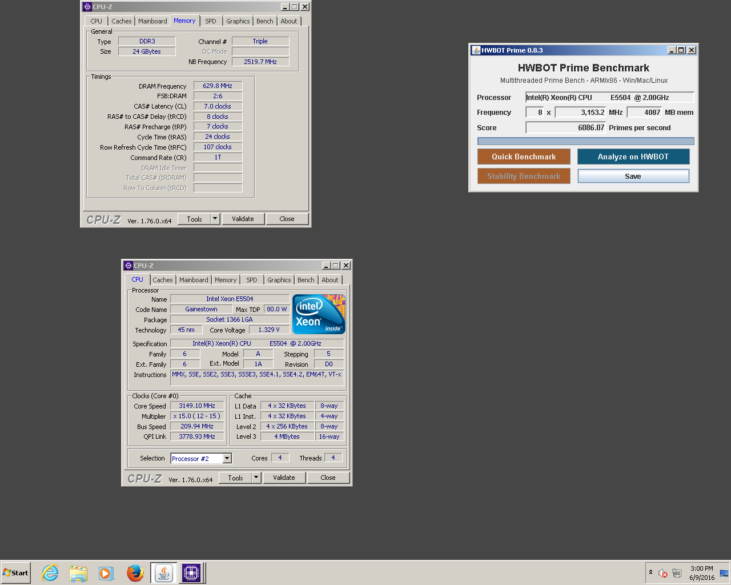This screenshot has width=731, height=585.
Task: Click the Stability Benchmark button
Action: click(524, 176)
